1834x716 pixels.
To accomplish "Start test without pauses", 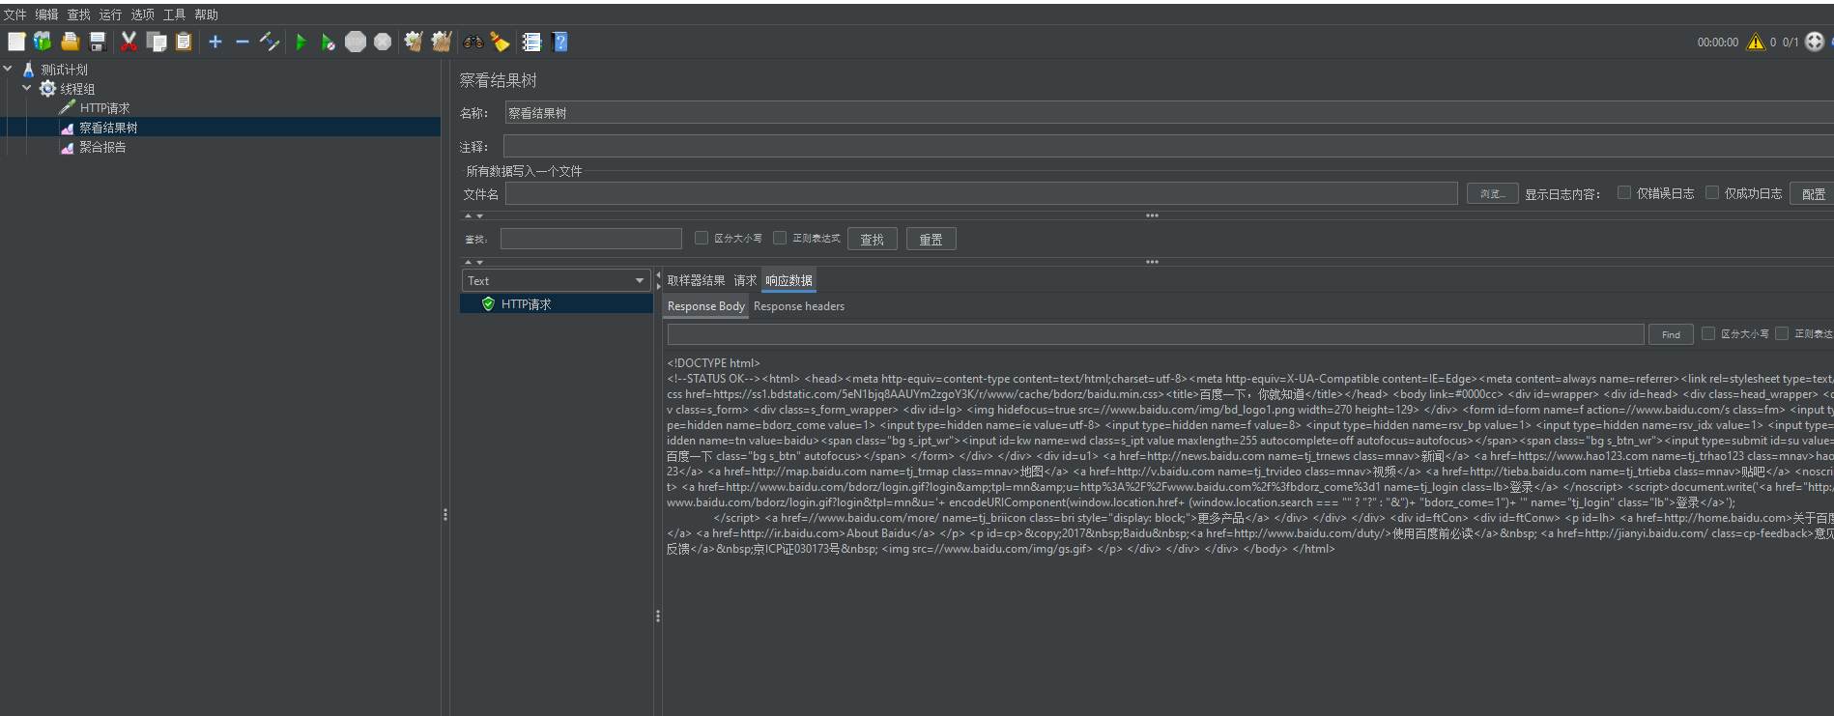I will tap(329, 42).
